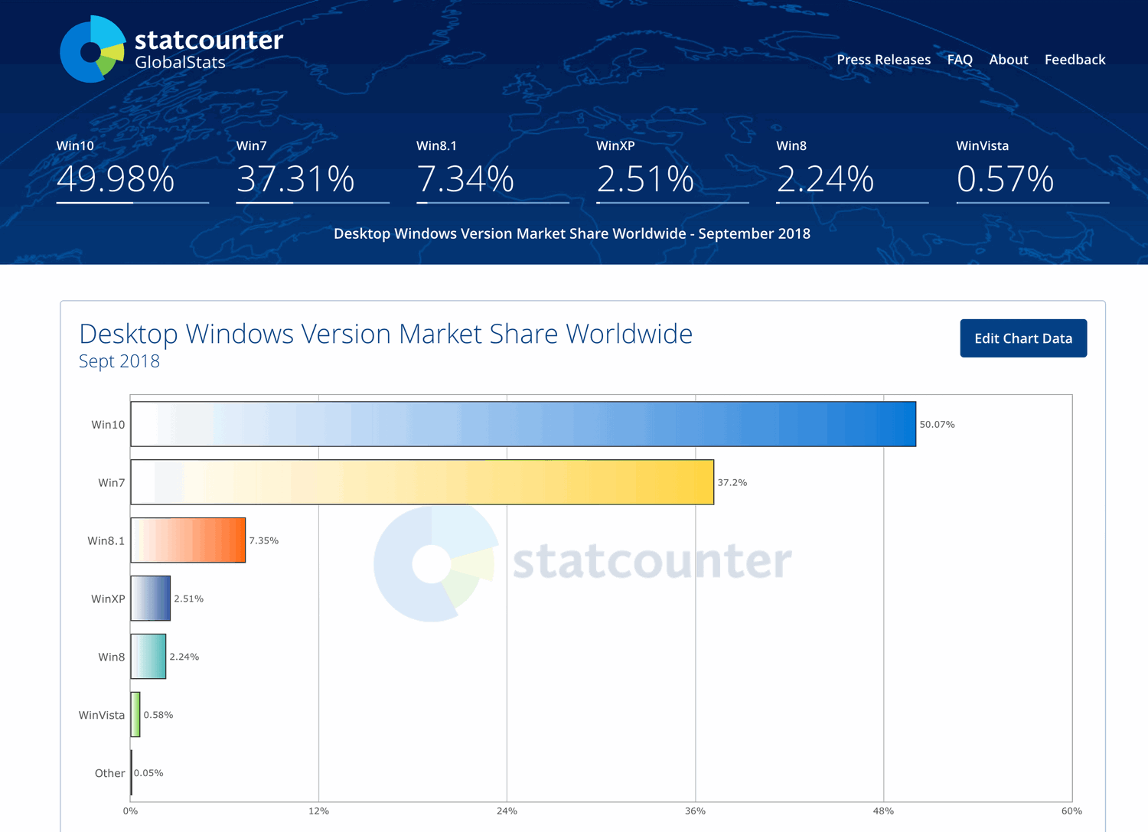Click the yellow Win7 chart bar
1148x832 pixels.
(x=422, y=482)
